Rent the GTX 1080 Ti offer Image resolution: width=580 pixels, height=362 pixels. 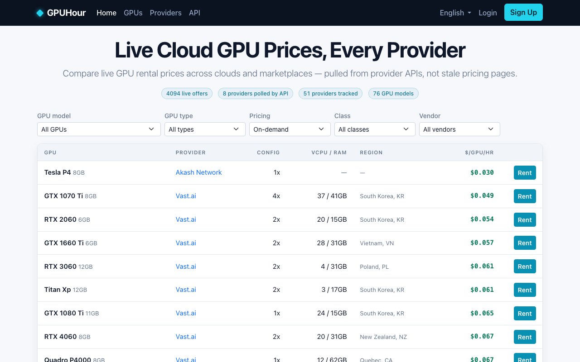[525, 313]
